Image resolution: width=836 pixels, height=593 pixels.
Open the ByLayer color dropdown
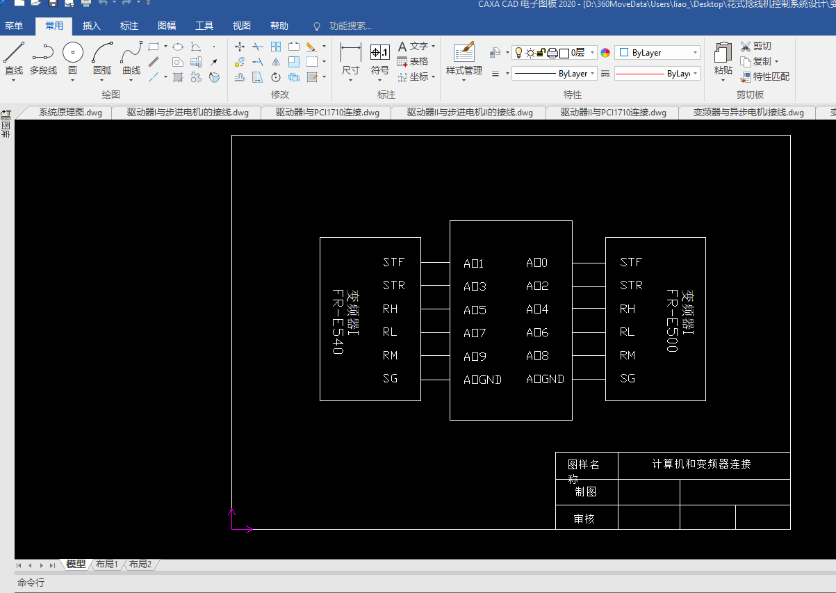[x=657, y=53]
